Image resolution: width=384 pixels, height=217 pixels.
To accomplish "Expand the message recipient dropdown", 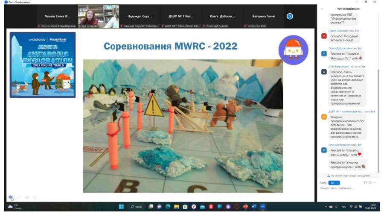I will [334, 183].
